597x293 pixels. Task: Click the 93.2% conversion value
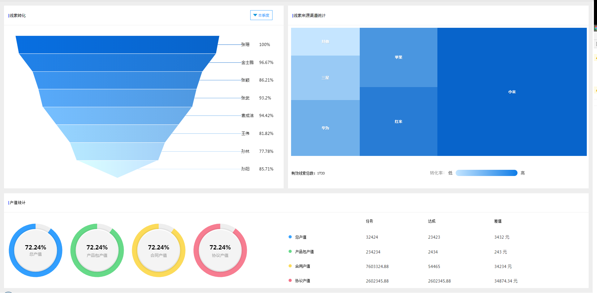click(265, 98)
